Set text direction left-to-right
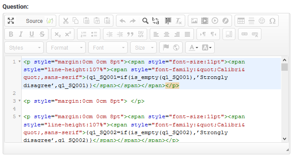293x157 pixels. click(203, 34)
